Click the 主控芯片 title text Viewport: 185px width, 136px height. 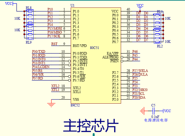click(91, 125)
